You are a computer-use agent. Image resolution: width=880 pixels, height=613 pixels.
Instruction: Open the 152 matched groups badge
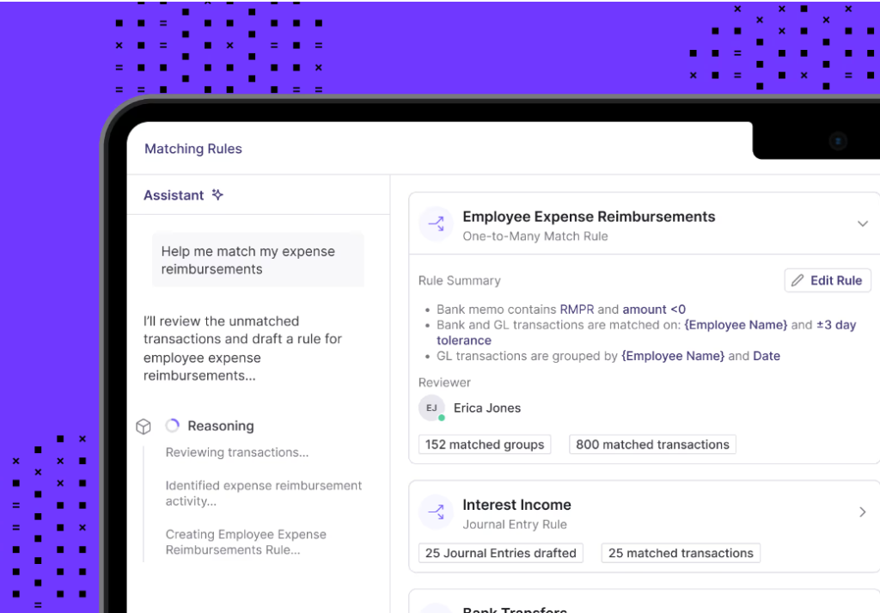coord(485,444)
